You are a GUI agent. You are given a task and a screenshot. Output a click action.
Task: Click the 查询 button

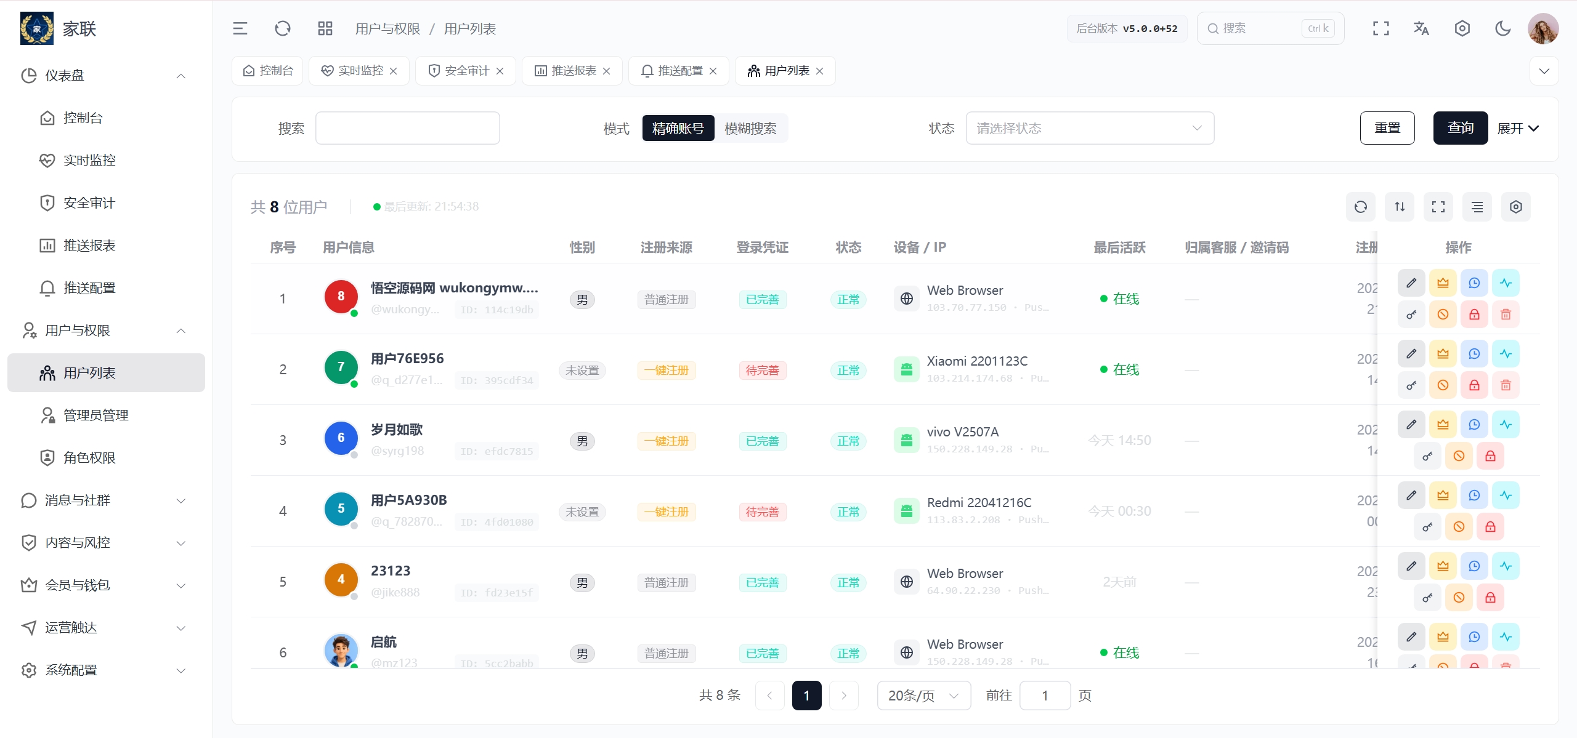click(x=1461, y=128)
